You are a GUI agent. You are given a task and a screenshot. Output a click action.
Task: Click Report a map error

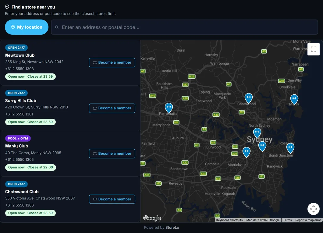308,220
